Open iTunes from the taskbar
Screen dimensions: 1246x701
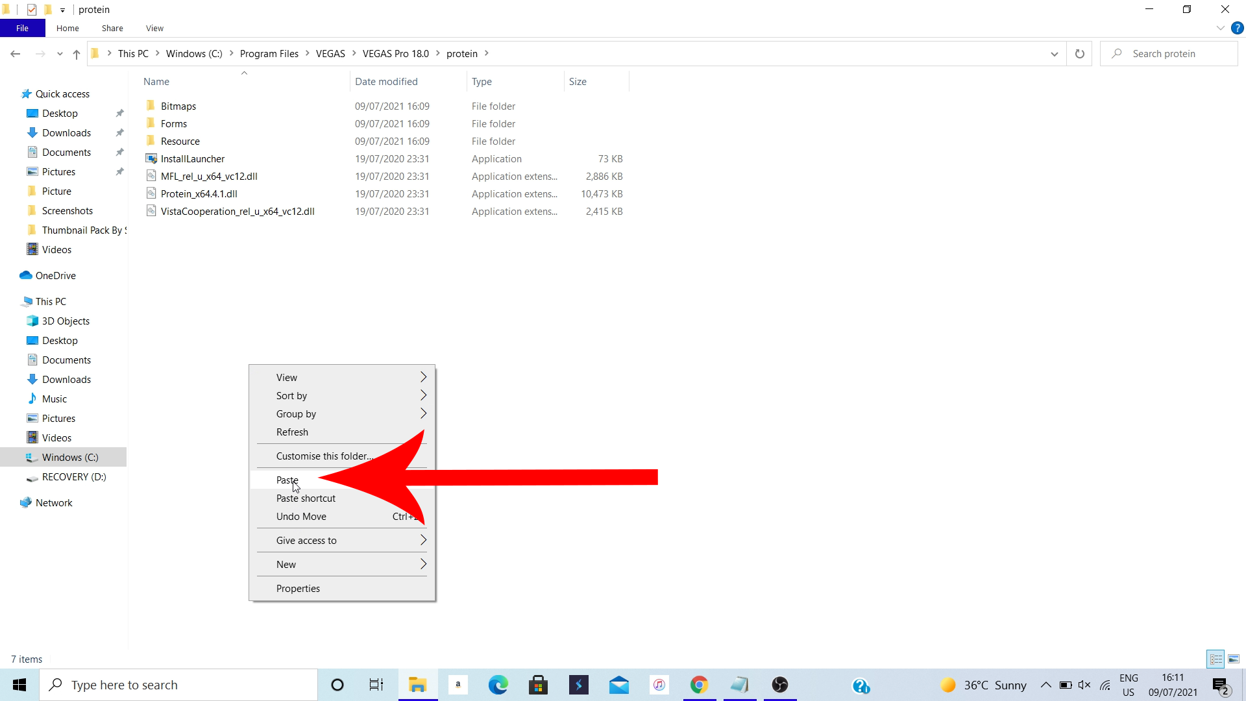coord(659,685)
